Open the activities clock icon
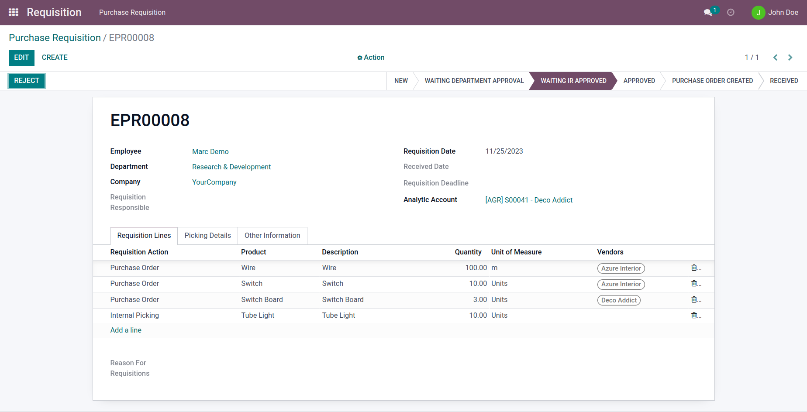Screen dimensions: 807x412 (731, 13)
